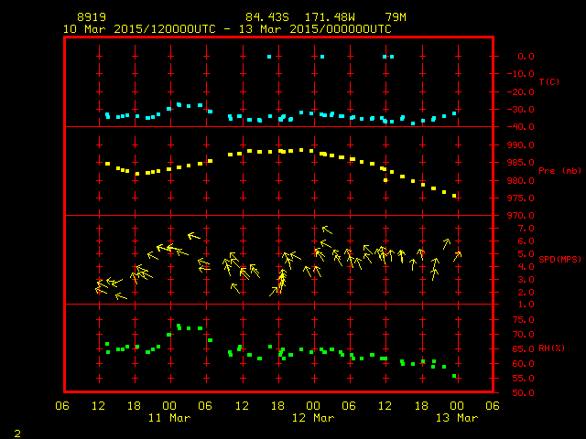Click the "-40.0" temperature tick value

click(x=521, y=127)
